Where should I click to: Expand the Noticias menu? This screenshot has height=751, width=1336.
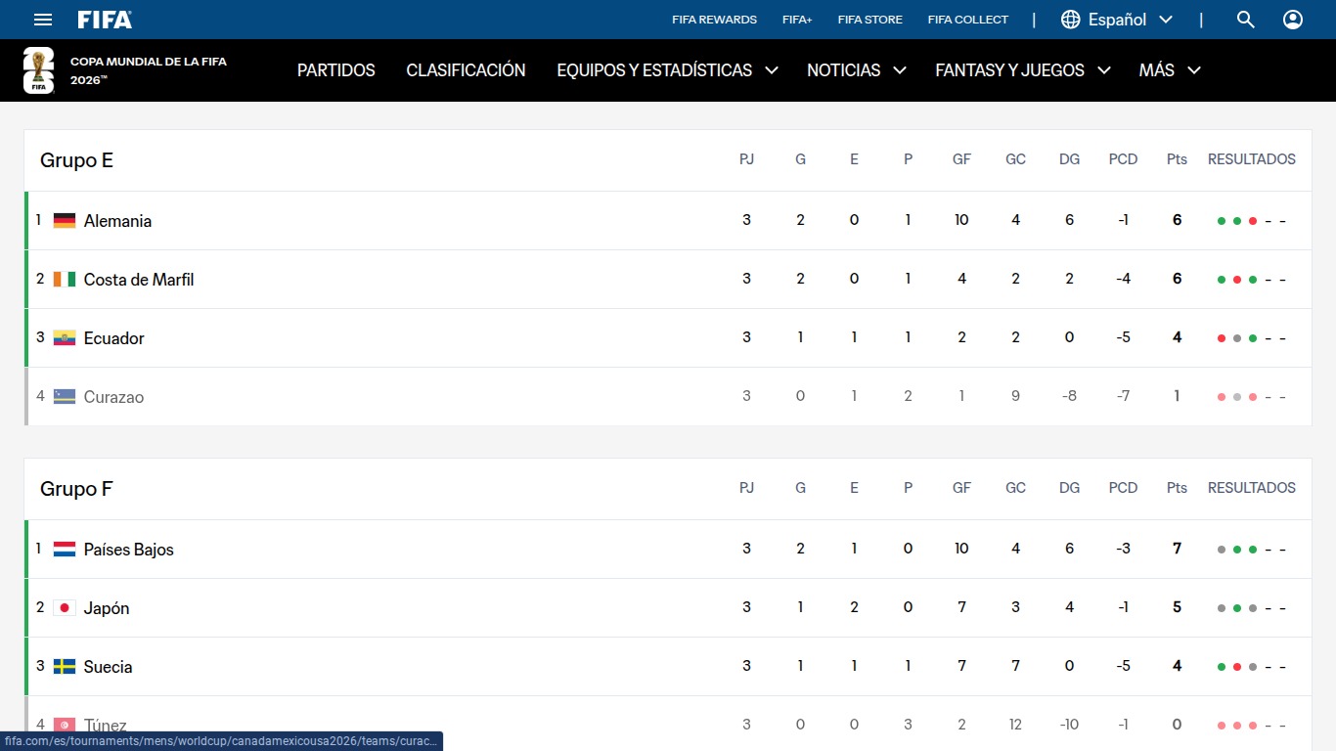[x=856, y=70]
